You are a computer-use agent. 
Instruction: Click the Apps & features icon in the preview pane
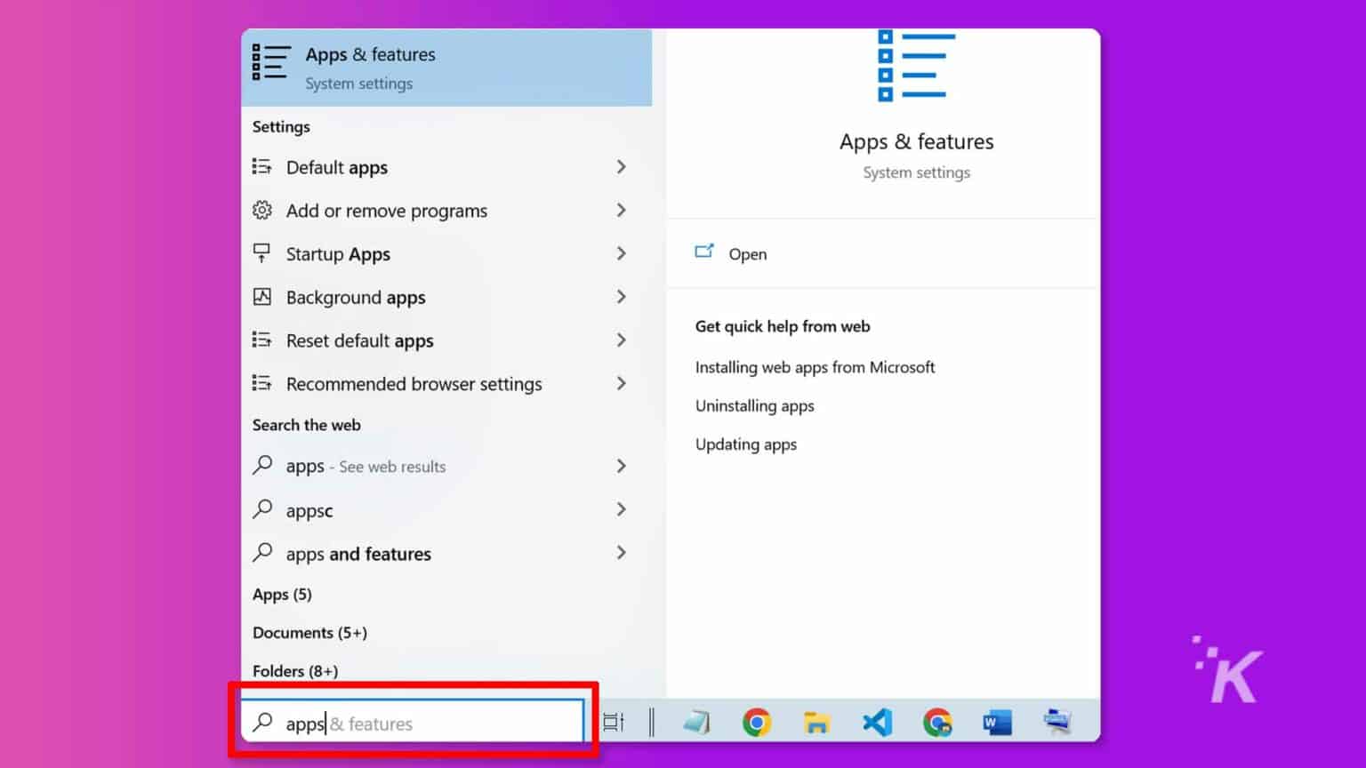pyautogui.click(x=916, y=67)
